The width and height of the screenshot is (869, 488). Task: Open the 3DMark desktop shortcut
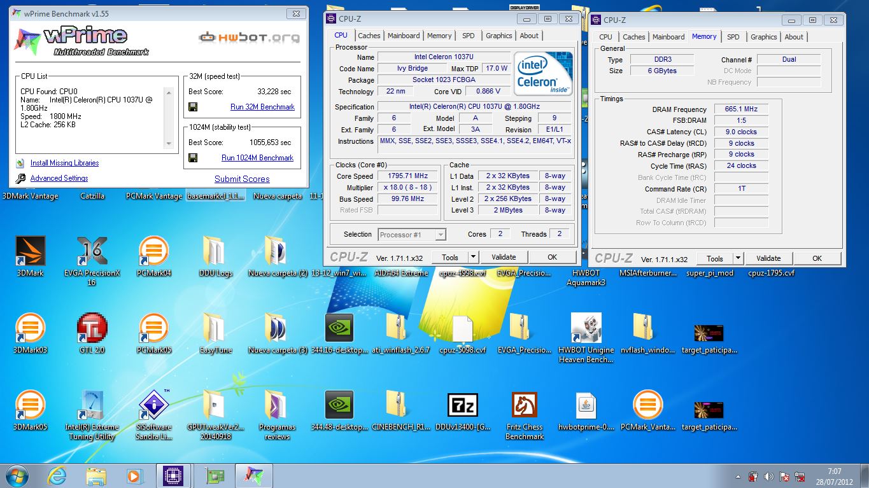[x=31, y=251]
